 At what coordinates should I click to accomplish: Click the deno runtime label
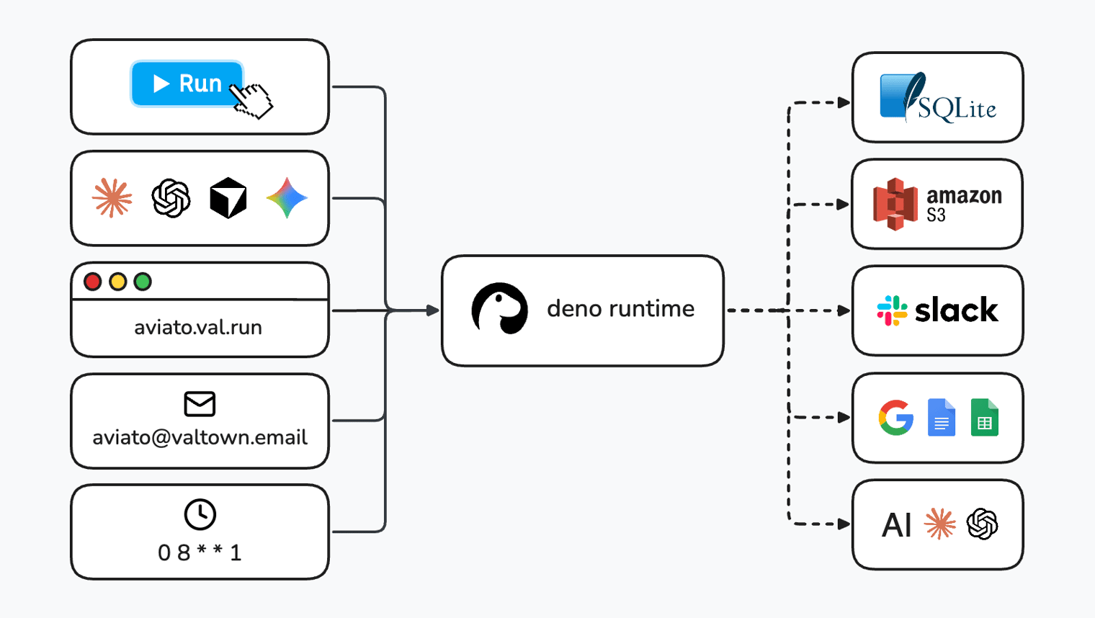coord(620,309)
